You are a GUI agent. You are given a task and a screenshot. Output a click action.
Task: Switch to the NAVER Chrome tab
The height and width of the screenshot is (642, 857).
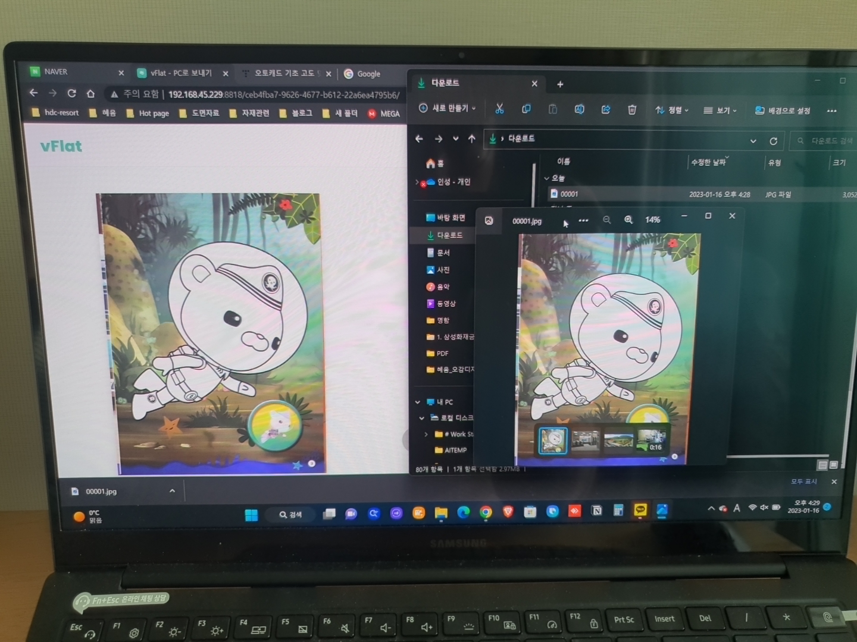pyautogui.click(x=77, y=72)
